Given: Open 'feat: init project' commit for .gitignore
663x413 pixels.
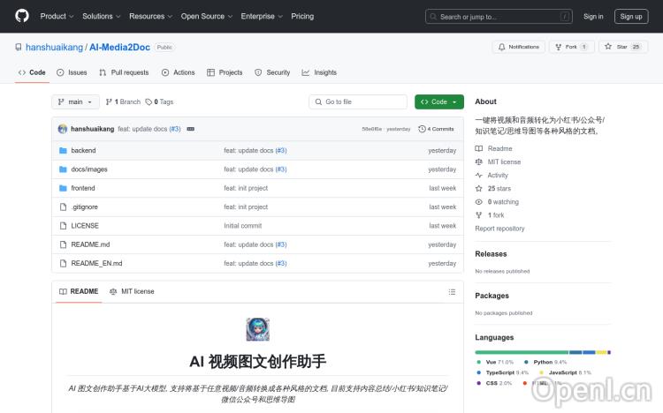Looking at the screenshot, I should coord(246,206).
